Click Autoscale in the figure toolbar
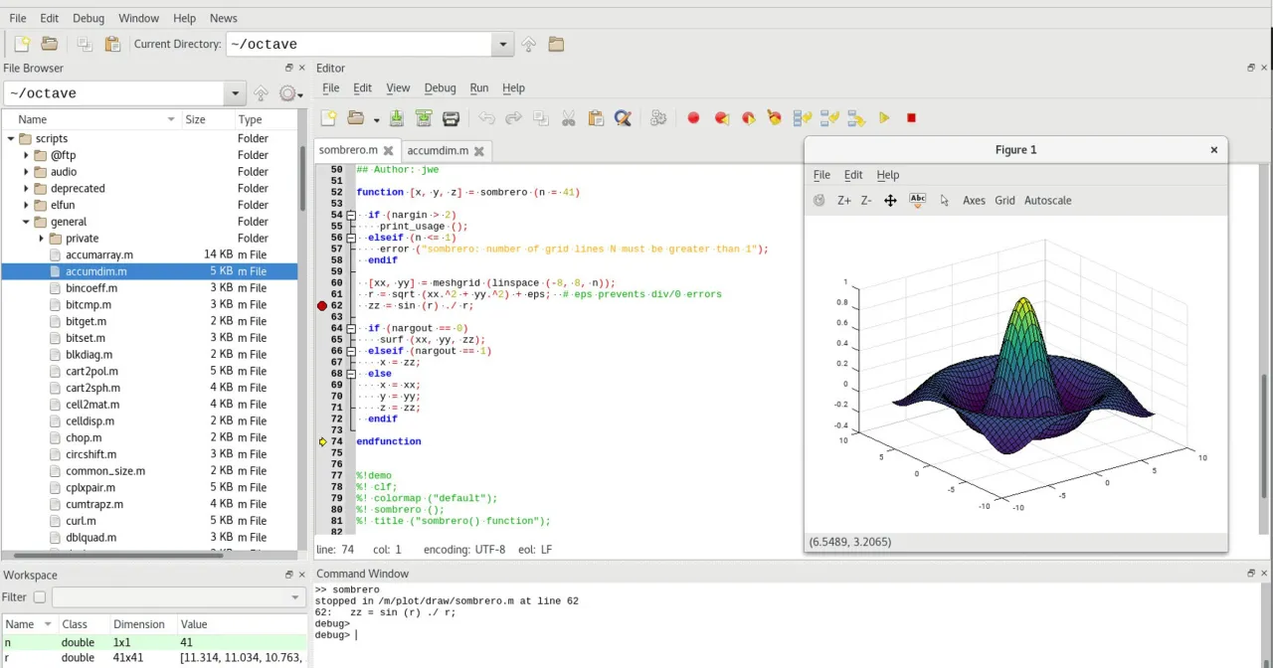The height and width of the screenshot is (668, 1273). 1047,201
